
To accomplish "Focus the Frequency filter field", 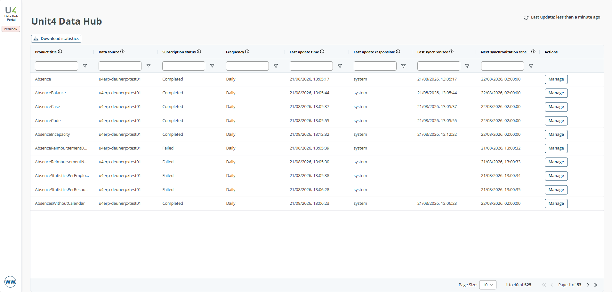I will pyautogui.click(x=247, y=66).
